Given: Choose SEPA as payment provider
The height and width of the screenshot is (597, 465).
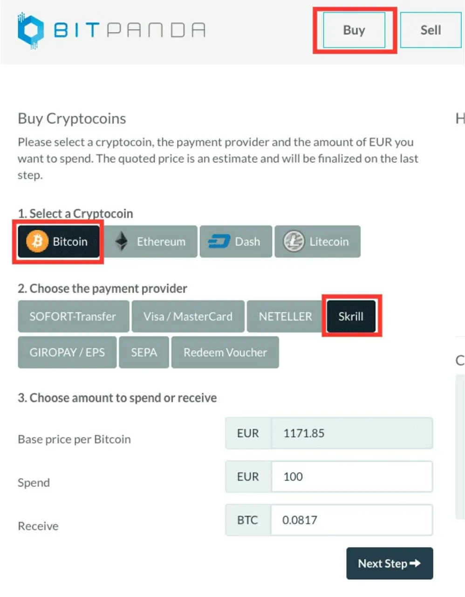Looking at the screenshot, I should 144,353.
